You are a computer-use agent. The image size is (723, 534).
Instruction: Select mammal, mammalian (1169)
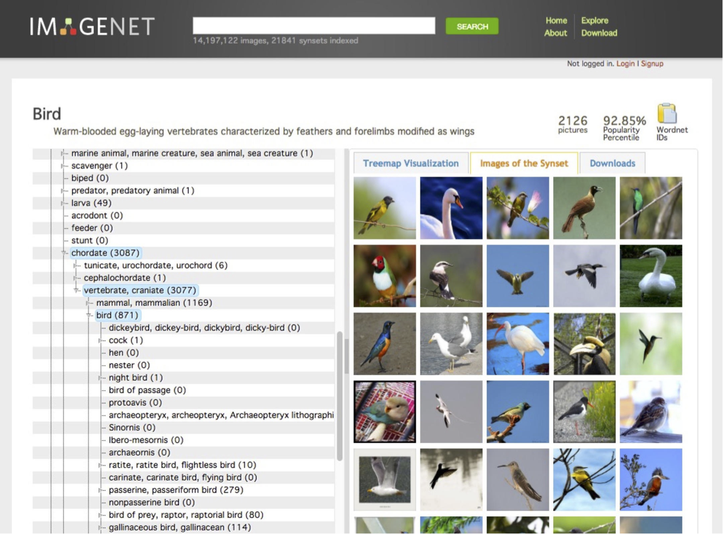(154, 303)
